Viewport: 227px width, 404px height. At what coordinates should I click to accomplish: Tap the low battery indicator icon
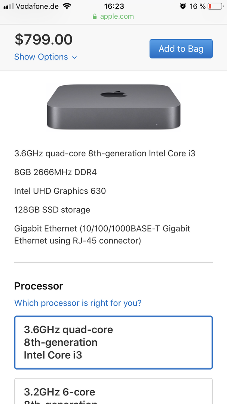coord(215,6)
